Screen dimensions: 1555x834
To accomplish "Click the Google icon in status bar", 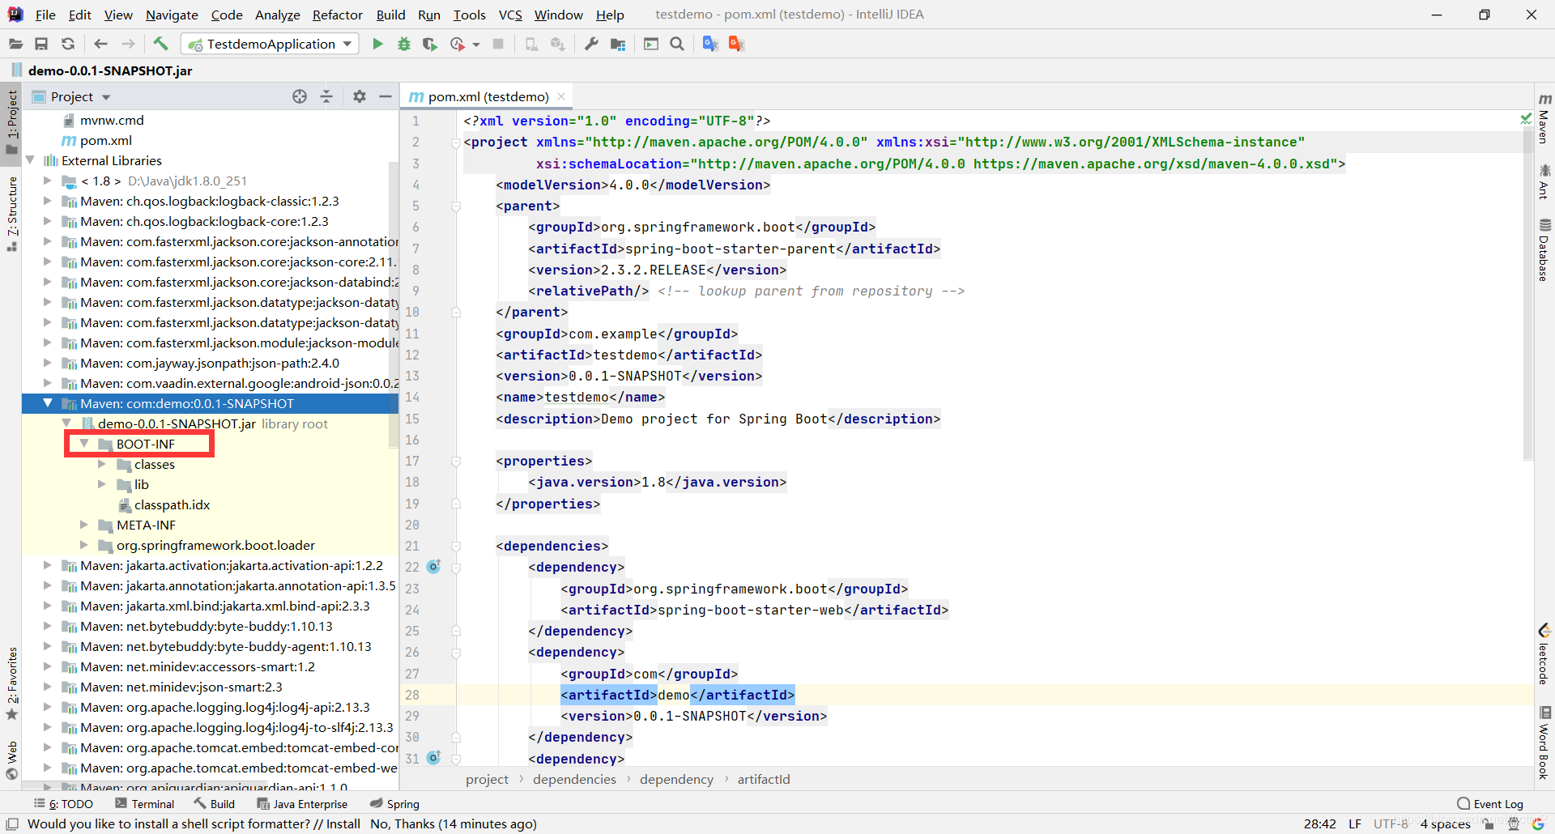I will click(1538, 824).
